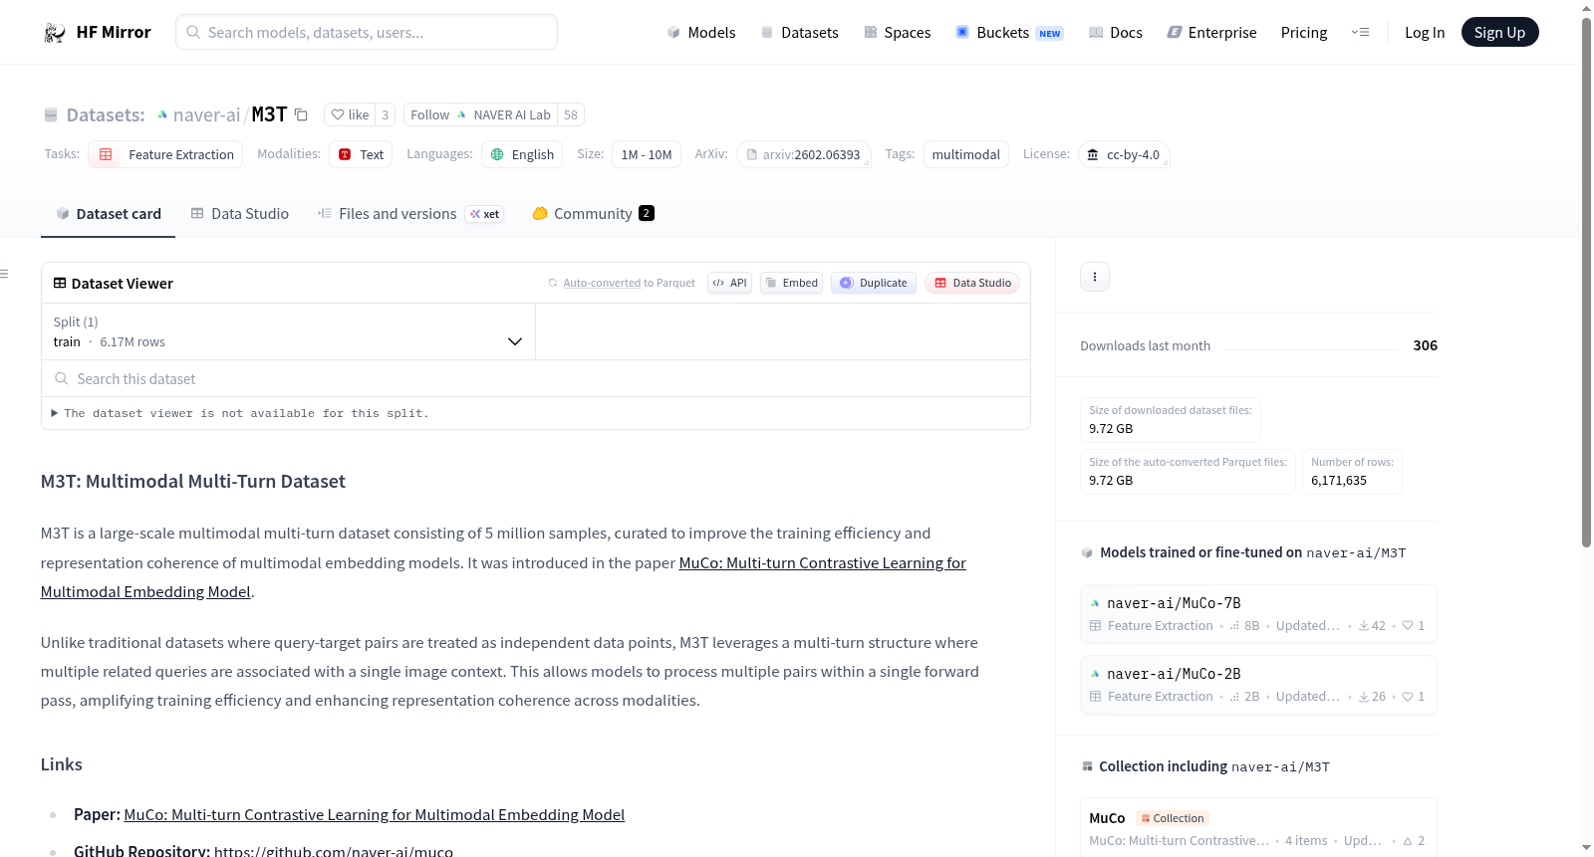Click the xet badge on Files tab
The image size is (1594, 857).
point(484,214)
